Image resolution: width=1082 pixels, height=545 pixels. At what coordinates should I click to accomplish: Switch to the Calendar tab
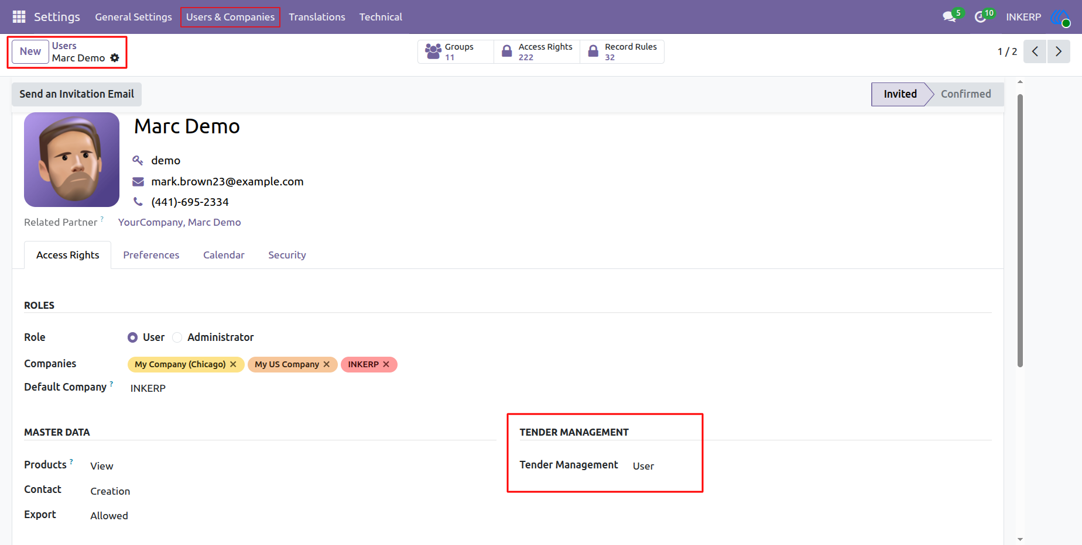[x=224, y=255]
